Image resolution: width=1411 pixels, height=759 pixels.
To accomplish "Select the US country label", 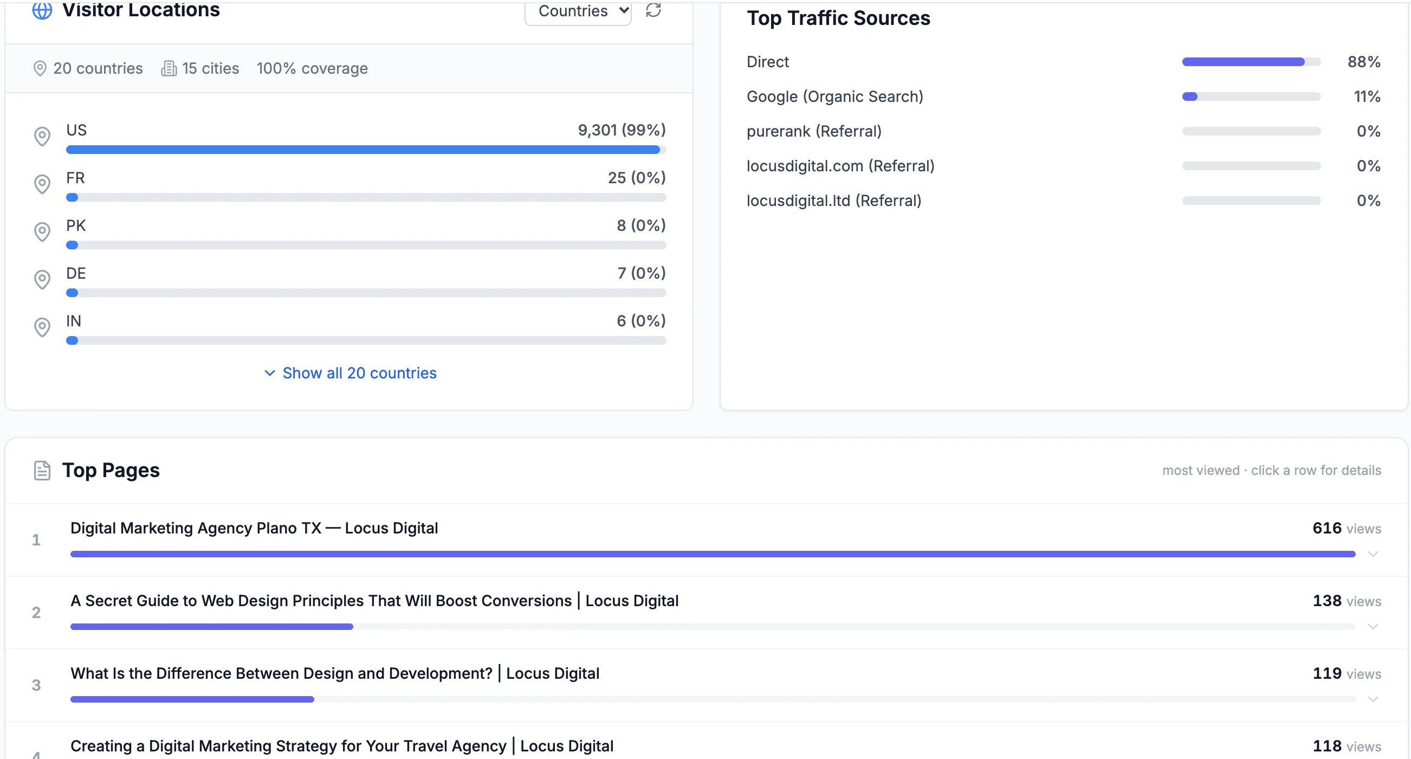I will 77,131.
